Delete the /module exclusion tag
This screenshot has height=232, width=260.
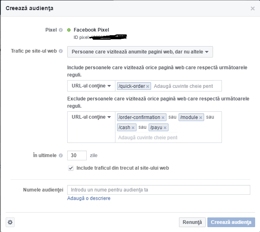pos(200,117)
